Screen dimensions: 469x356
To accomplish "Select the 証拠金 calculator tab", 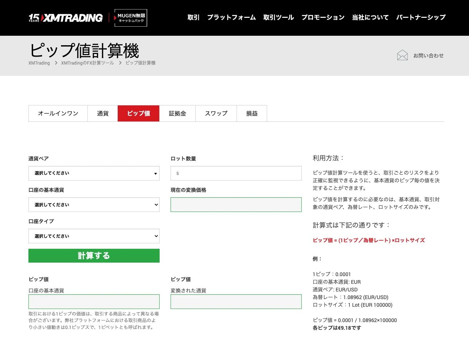I will [x=177, y=113].
